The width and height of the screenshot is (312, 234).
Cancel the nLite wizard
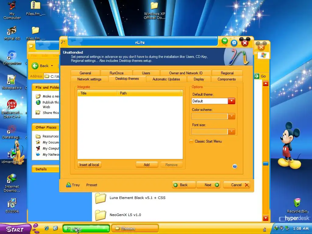[236, 185]
